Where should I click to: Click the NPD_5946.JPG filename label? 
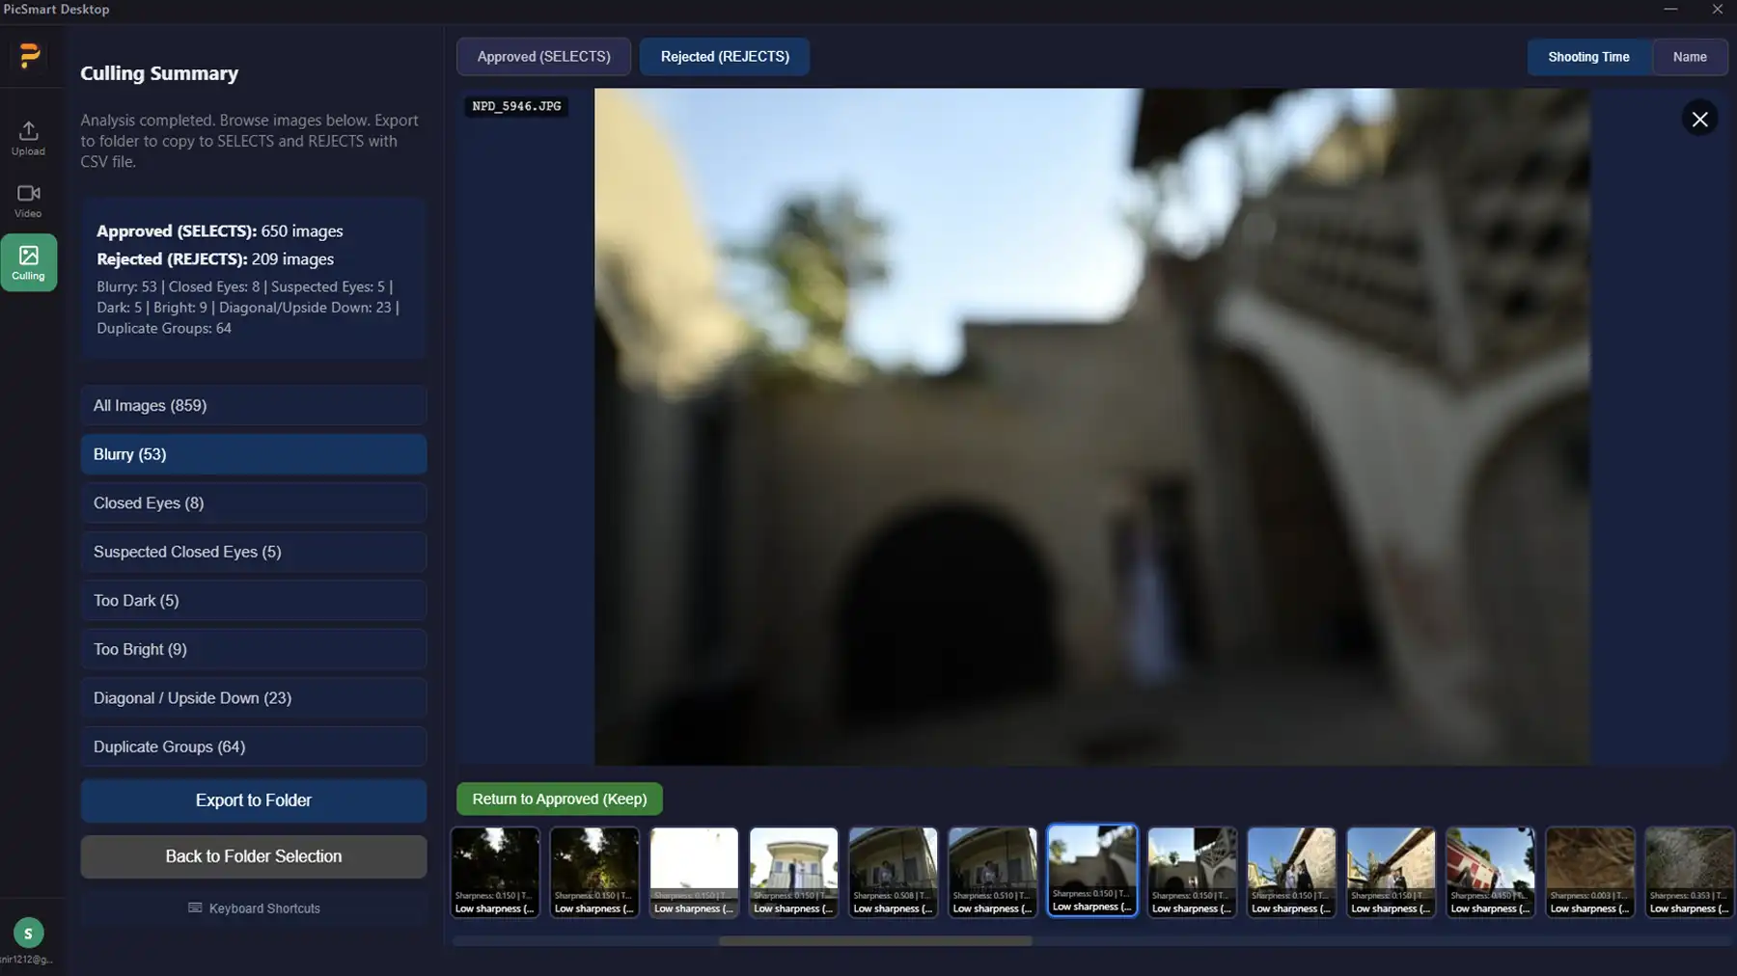tap(516, 106)
